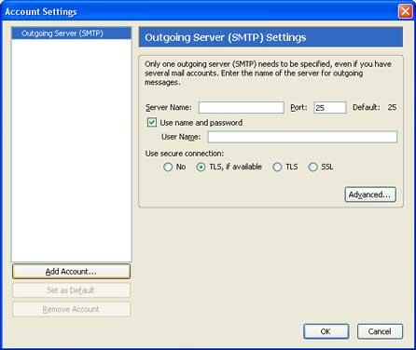The width and height of the screenshot is (416, 350).
Task: Dismiss the dialog with Cancel
Action: pyautogui.click(x=380, y=331)
